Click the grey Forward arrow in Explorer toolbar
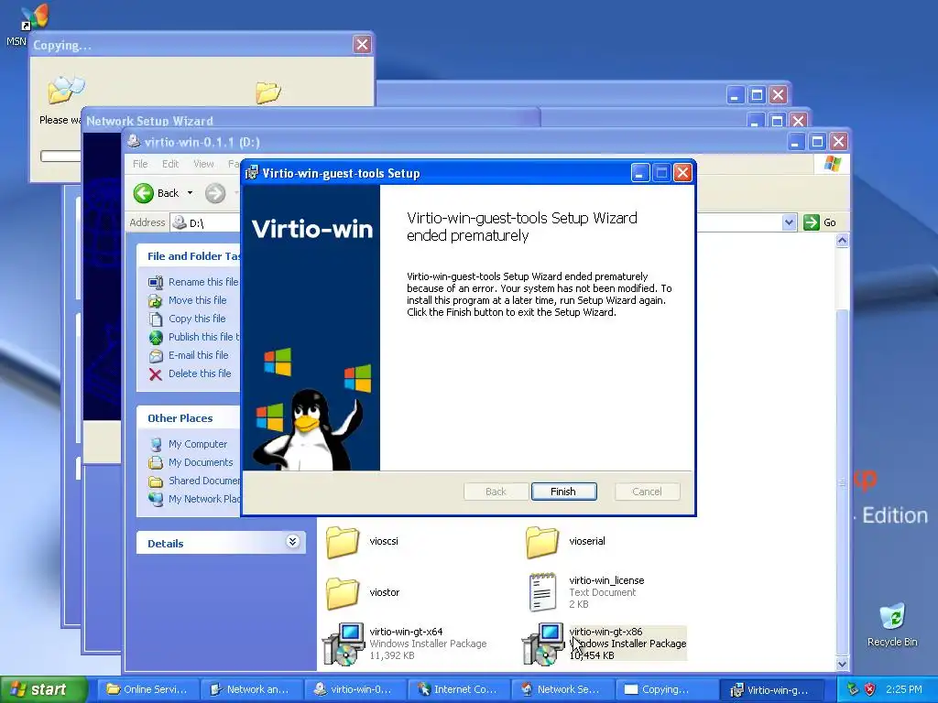Image resolution: width=938 pixels, height=703 pixels. [x=215, y=193]
